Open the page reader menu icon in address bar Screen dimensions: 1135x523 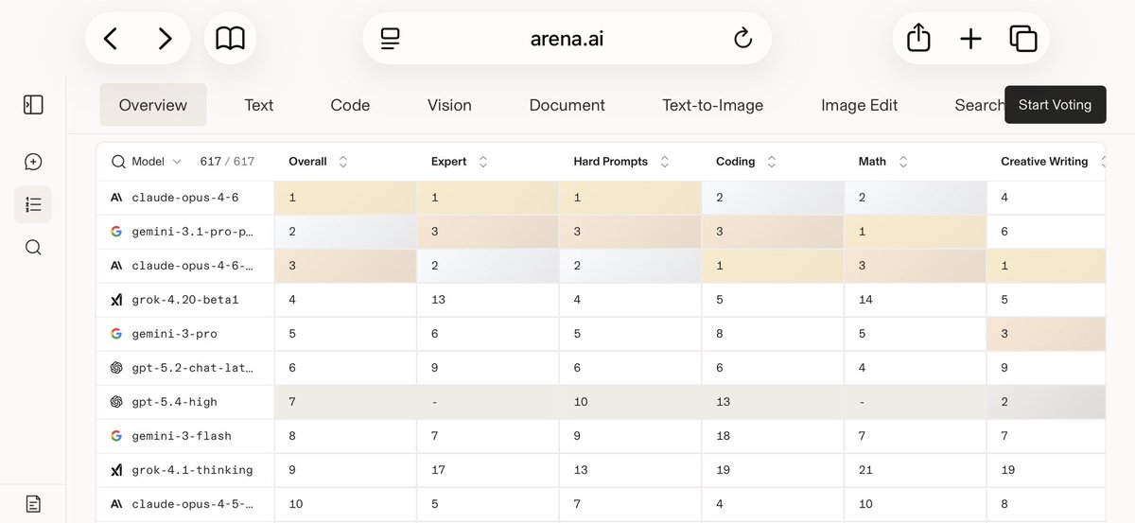[x=390, y=38]
